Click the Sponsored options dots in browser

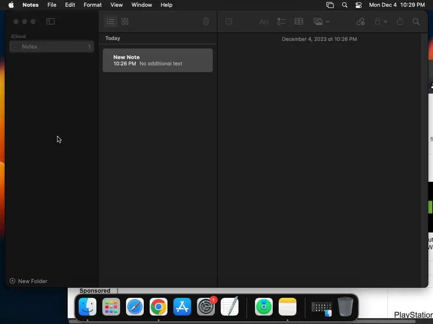(118, 291)
